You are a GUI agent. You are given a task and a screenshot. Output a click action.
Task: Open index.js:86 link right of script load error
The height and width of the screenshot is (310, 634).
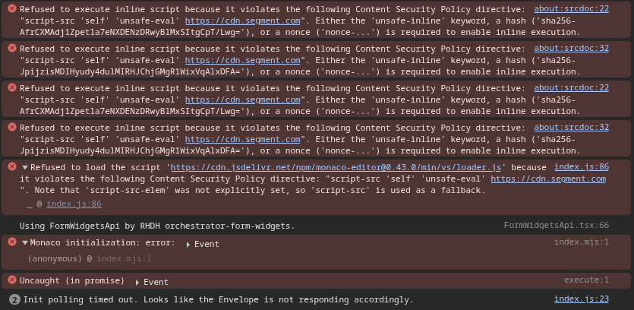582,166
